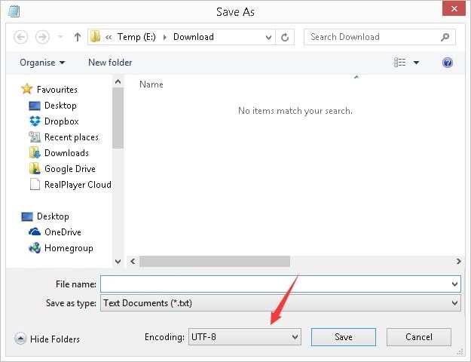471x362 pixels.
Task: Open the Save as type dropdown
Action: click(x=280, y=303)
